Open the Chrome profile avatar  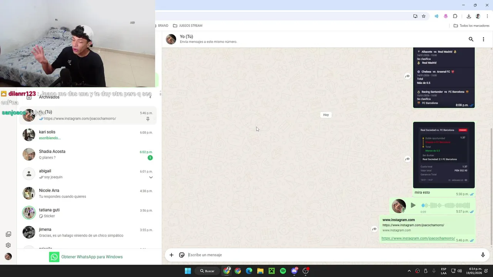tap(478, 16)
